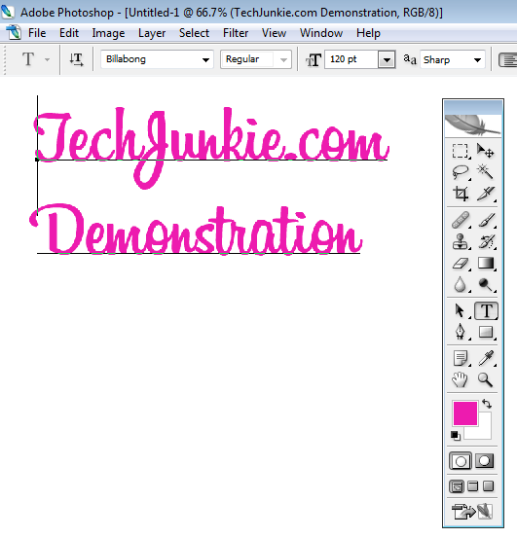
Task: Select the Rectangle shape tool
Action: pyautogui.click(x=486, y=332)
